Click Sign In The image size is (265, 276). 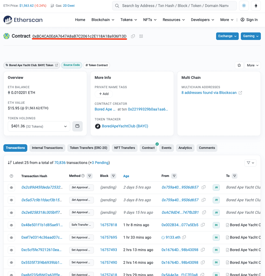249,20
